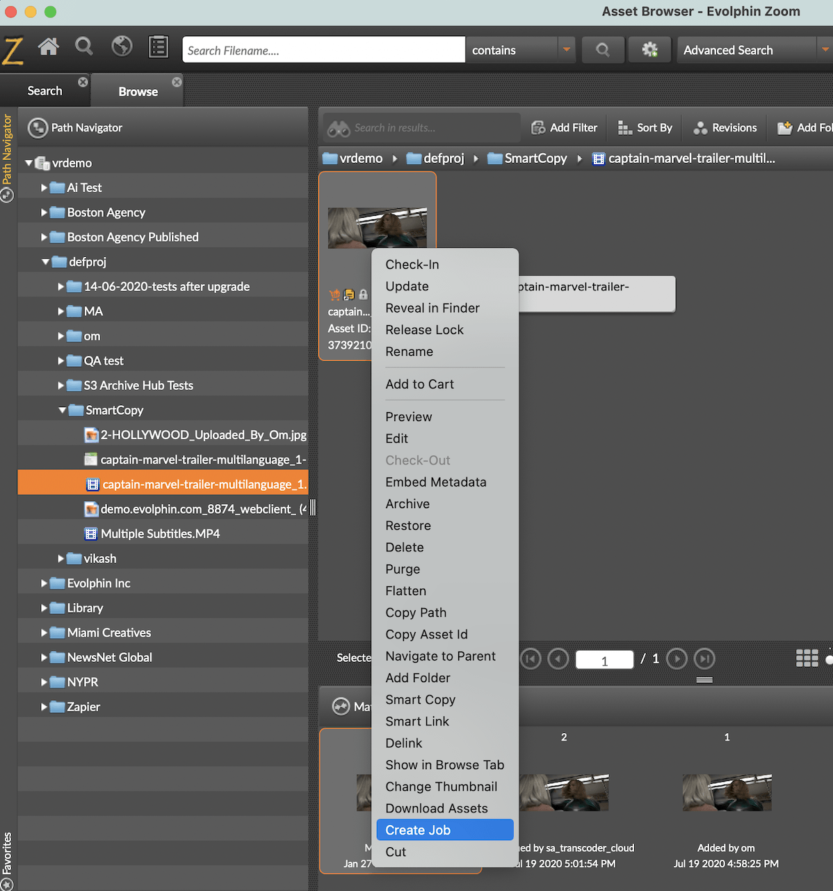Click the Path Navigator panel icon
Image resolution: width=833 pixels, height=891 pixels.
coord(38,128)
